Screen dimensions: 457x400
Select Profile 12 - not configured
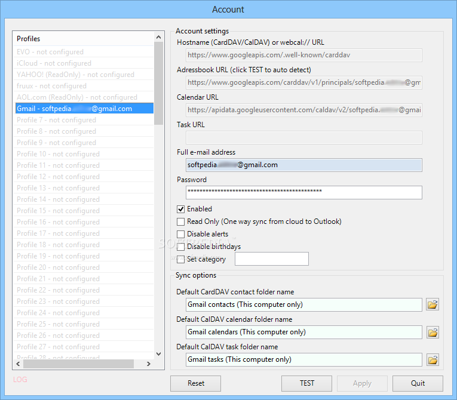pyautogui.click(x=83, y=177)
